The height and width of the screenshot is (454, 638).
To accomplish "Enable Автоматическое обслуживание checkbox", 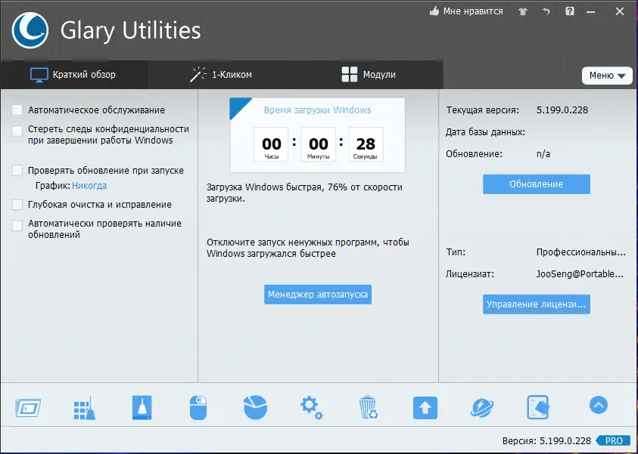I will 17,110.
